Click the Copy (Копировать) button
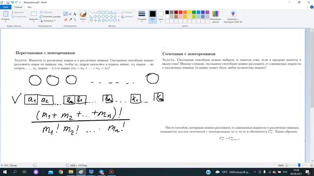This screenshot has width=314, height=176. (x=19, y=17)
